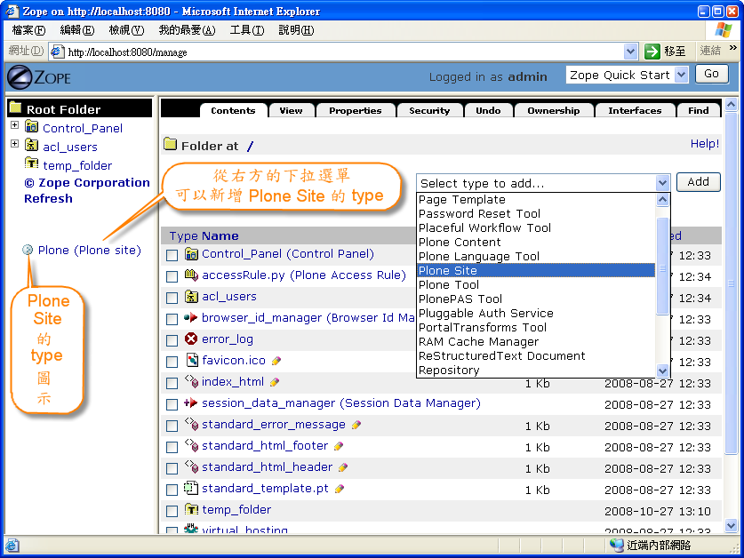Image resolution: width=744 pixels, height=558 pixels.
Task: Check the standard_template.pt checkbox
Action: [172, 490]
